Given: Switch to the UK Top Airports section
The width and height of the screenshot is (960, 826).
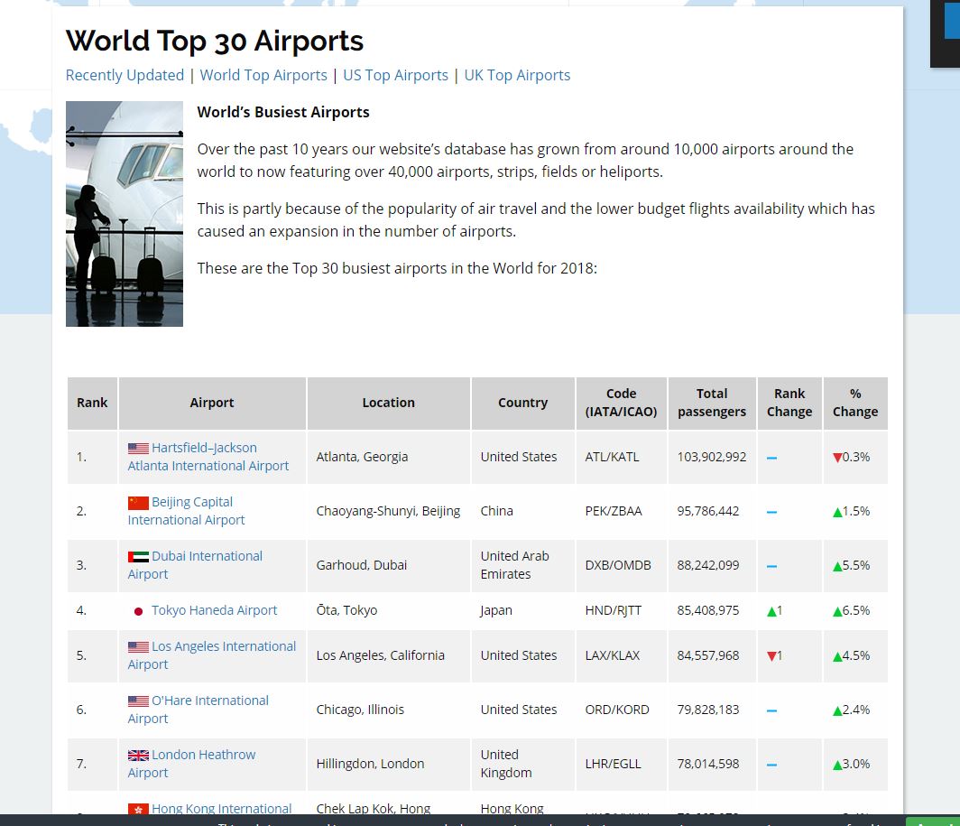Looking at the screenshot, I should coord(517,75).
